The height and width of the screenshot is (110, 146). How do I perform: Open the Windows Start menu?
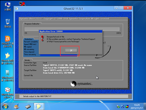coord(5,107)
